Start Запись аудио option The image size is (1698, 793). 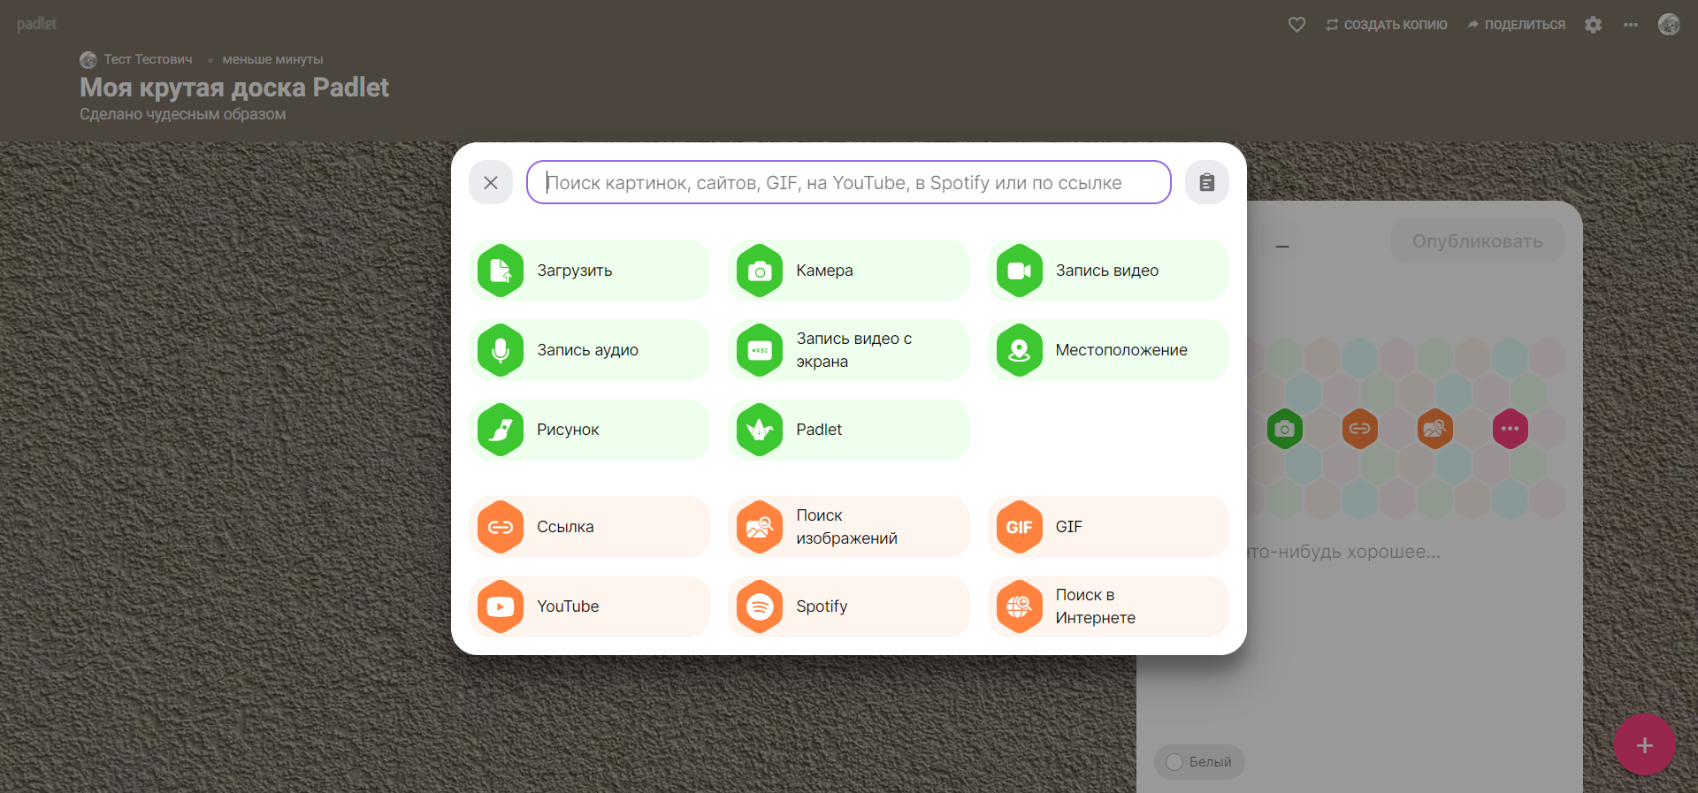point(589,350)
